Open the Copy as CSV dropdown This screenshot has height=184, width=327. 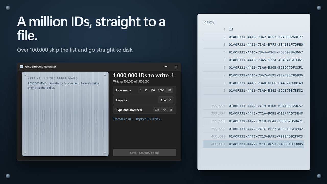pyautogui.click(x=166, y=100)
